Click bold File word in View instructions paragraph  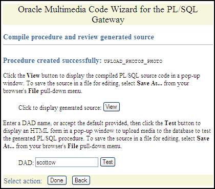(33, 91)
